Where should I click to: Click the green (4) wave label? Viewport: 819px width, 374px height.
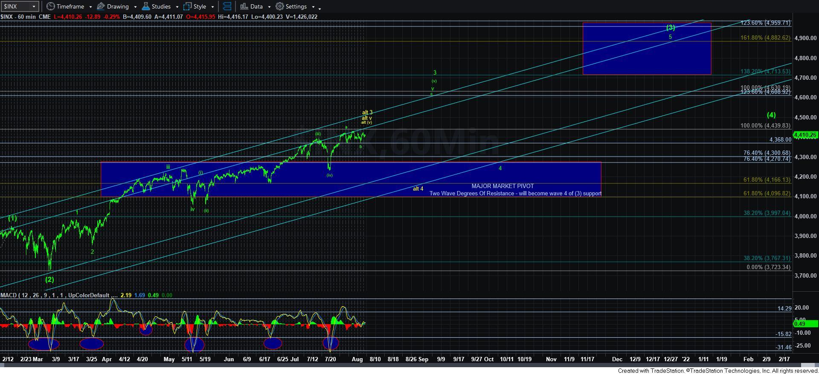(771, 115)
